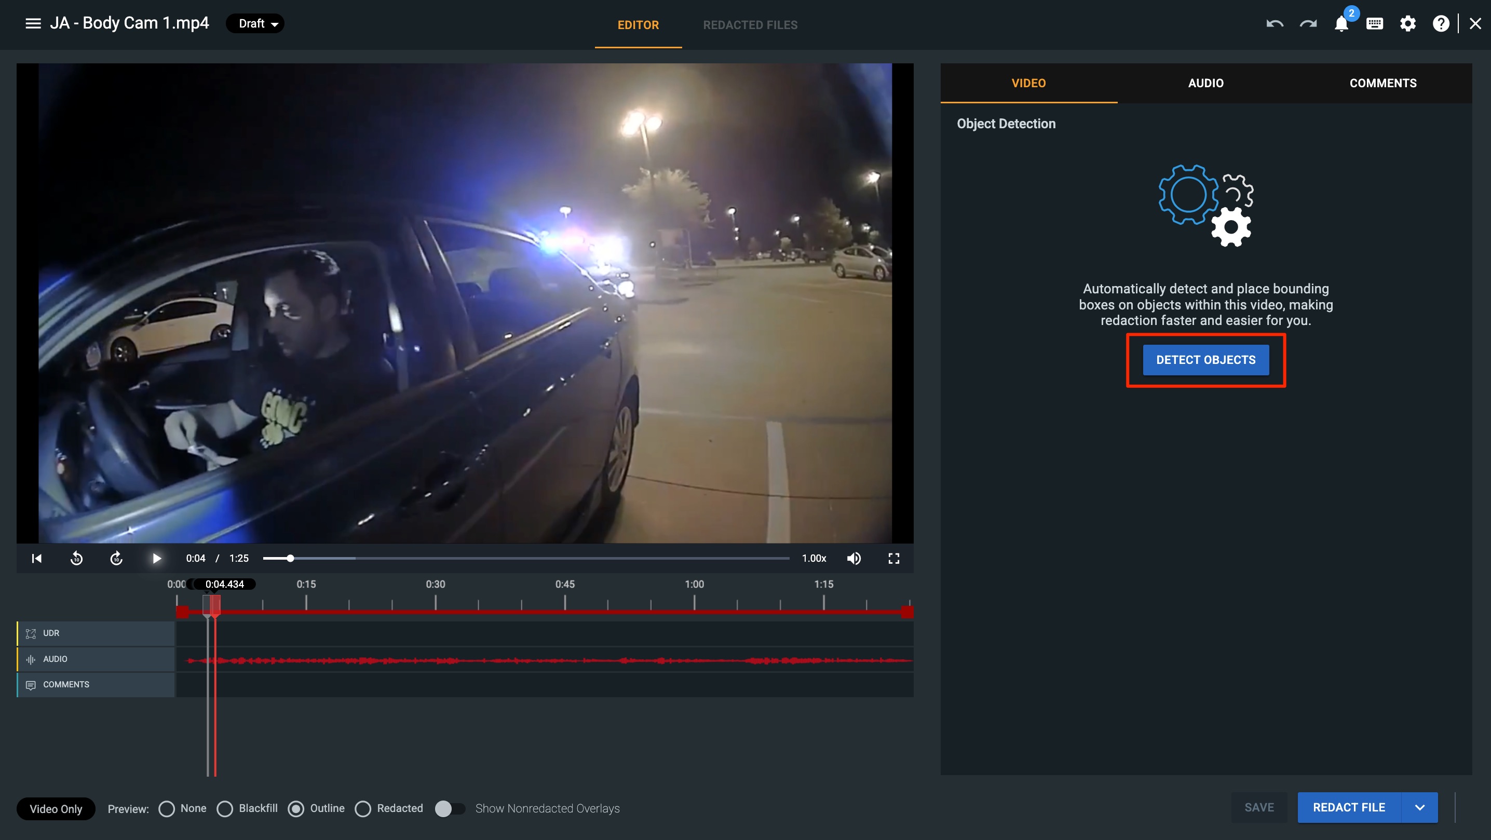The width and height of the screenshot is (1491, 840).
Task: Open the hamburger menu
Action: coord(33,24)
